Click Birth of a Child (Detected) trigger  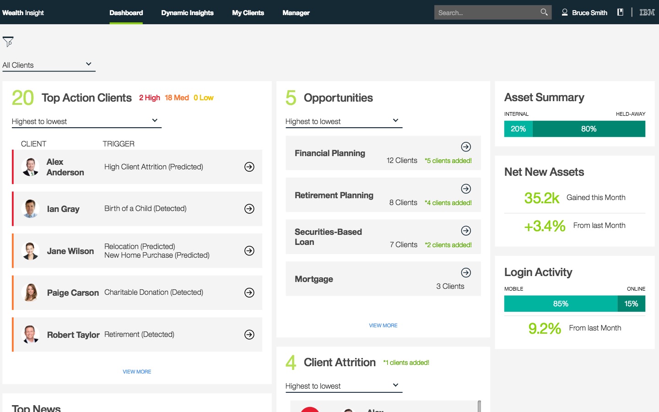146,208
